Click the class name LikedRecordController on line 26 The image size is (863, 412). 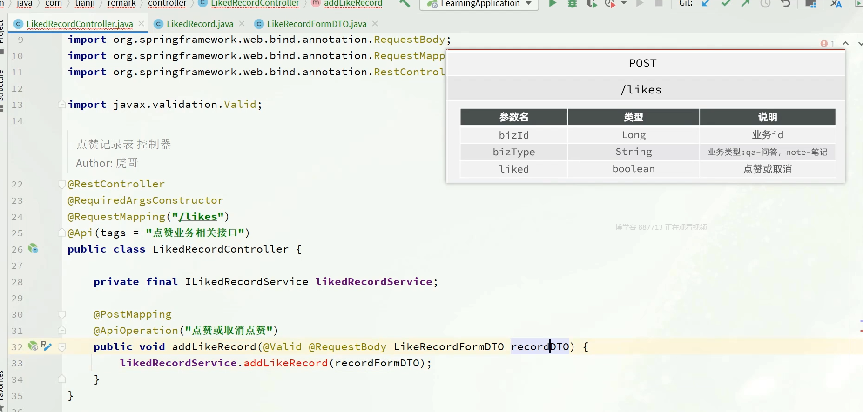coord(221,249)
